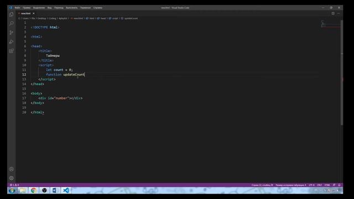
Task: Click the feedback icon in status bar
Action: (334, 185)
